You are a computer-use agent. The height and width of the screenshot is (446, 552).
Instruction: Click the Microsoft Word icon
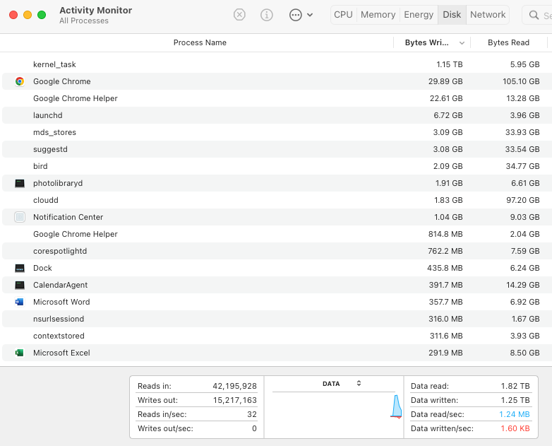[20, 302]
